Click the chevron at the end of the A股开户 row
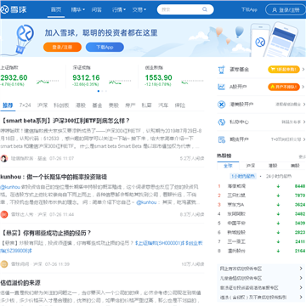 point(303,87)
